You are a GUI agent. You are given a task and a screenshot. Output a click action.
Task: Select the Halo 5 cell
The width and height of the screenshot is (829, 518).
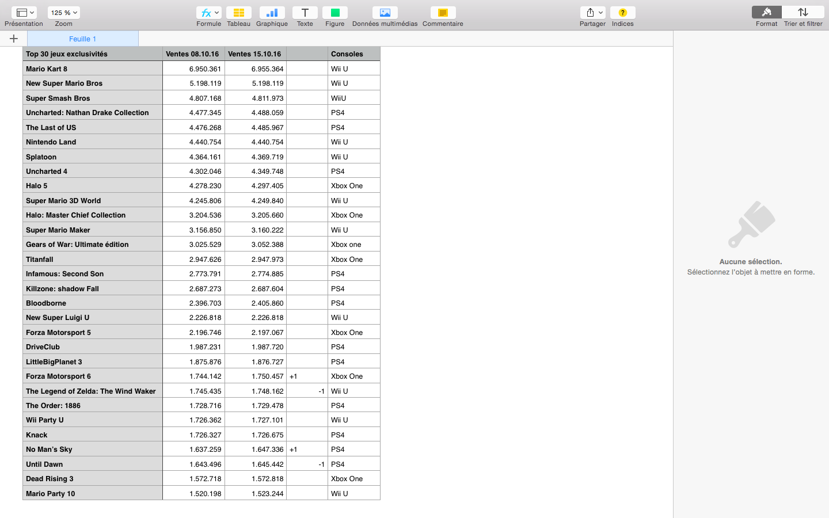(93, 186)
